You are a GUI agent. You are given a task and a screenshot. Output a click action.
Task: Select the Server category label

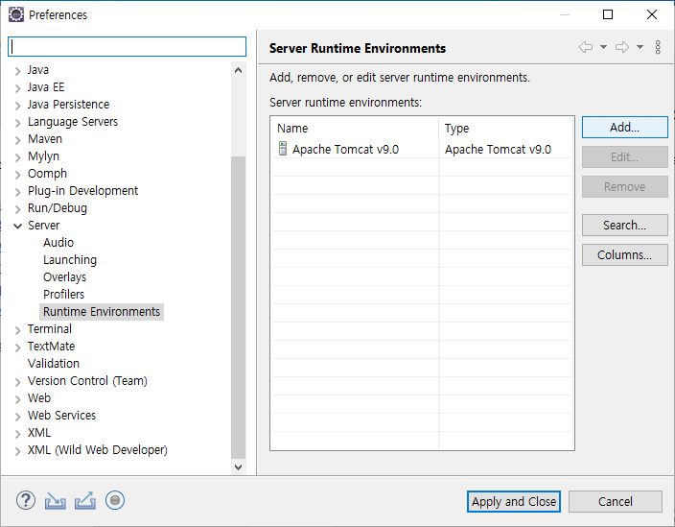43,226
